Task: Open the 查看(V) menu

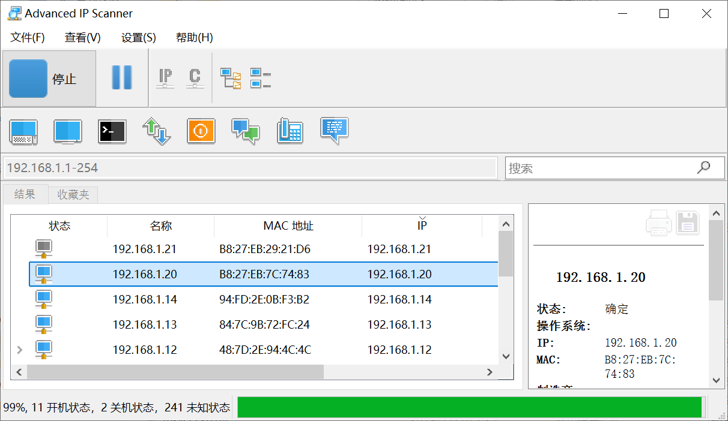Action: pos(83,38)
